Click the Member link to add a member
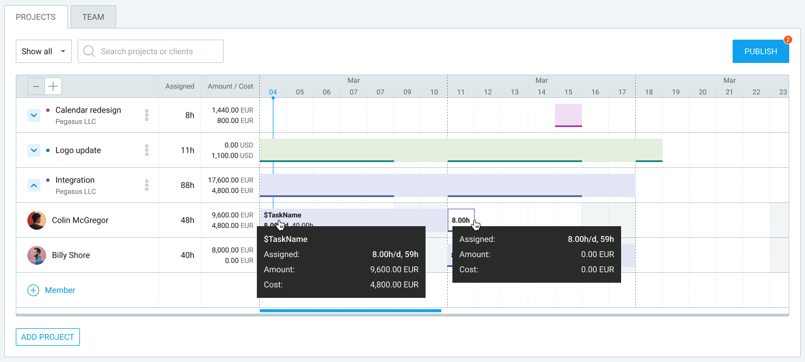805x362 pixels. pyautogui.click(x=60, y=290)
